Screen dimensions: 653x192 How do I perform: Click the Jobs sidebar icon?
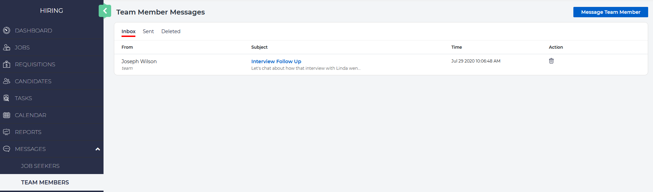click(7, 47)
